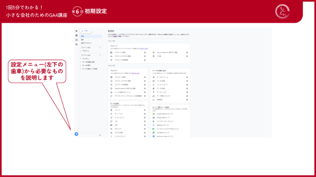Open the Advertising icon in left rail

[x=76, y=45]
